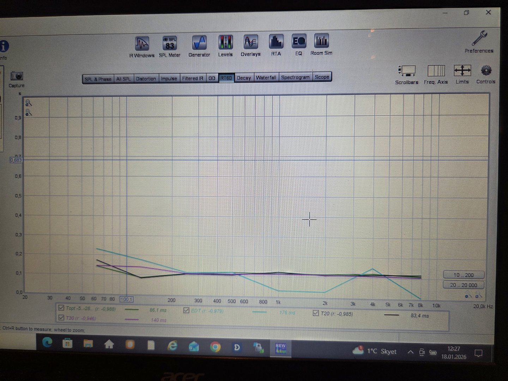Select the GD tab
The width and height of the screenshot is (508, 381).
(212, 78)
